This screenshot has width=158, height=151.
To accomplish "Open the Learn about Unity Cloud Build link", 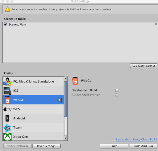I will [x=136, y=139].
